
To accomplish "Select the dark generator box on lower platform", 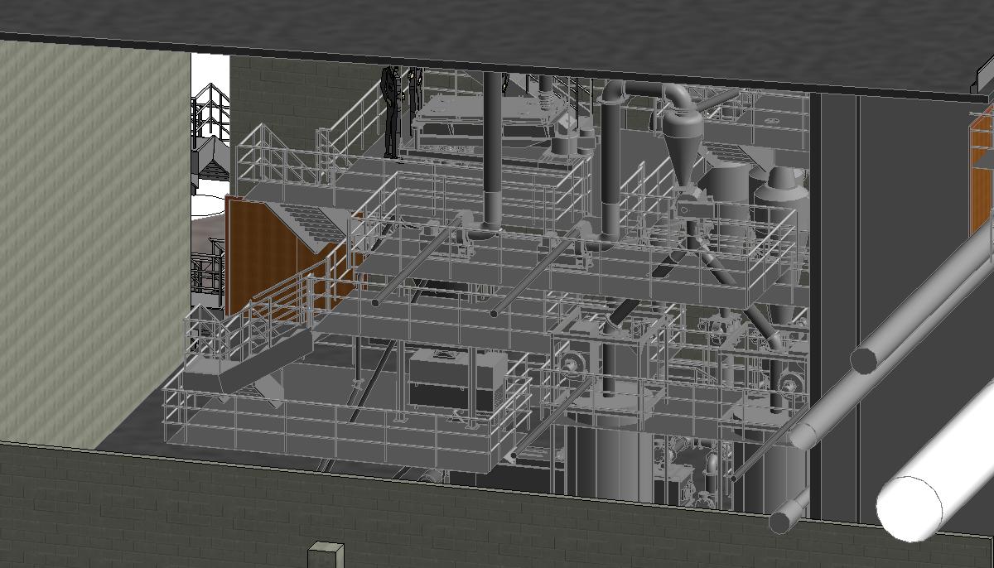I will [x=456, y=378].
